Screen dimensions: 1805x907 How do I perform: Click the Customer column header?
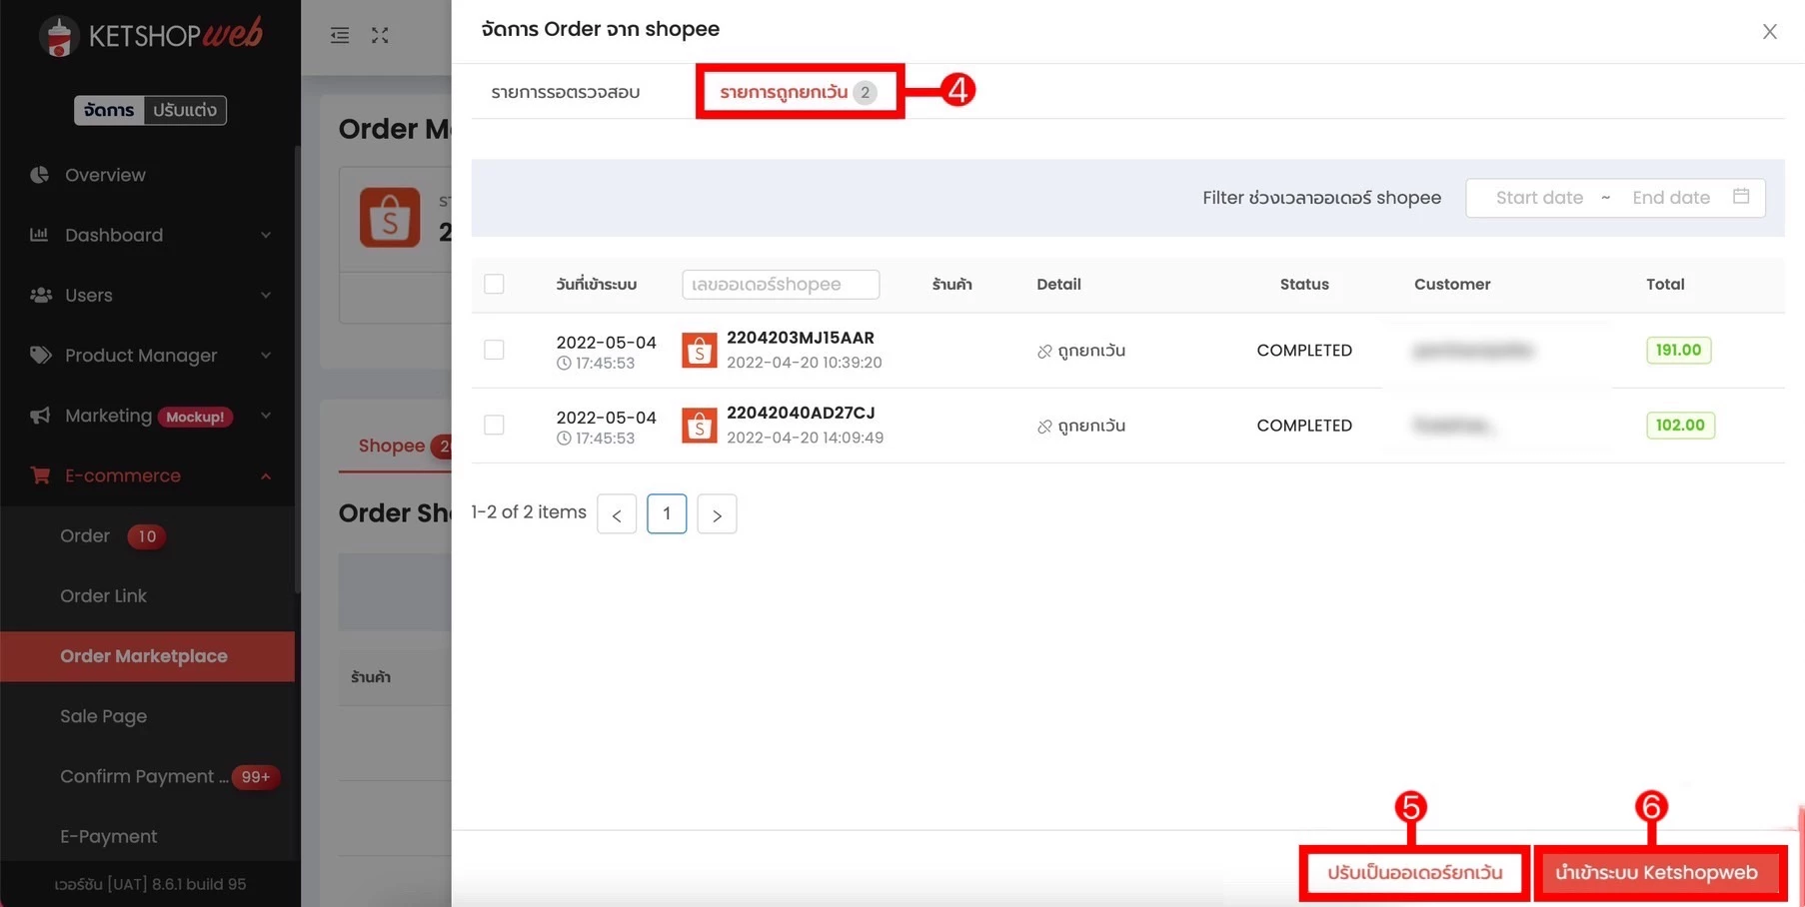click(x=1452, y=285)
